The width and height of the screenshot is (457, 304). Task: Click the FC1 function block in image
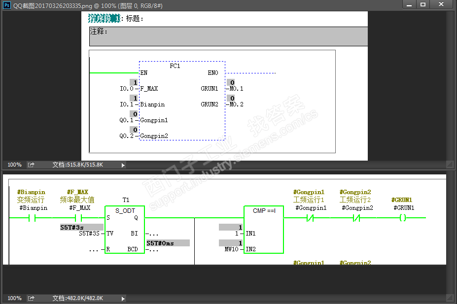click(181, 101)
